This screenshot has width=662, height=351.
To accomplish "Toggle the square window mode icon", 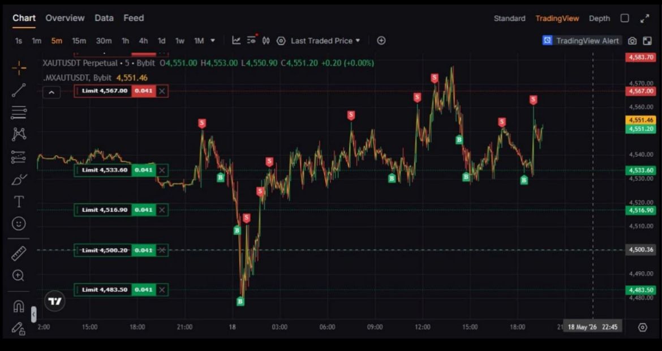I will click(625, 18).
